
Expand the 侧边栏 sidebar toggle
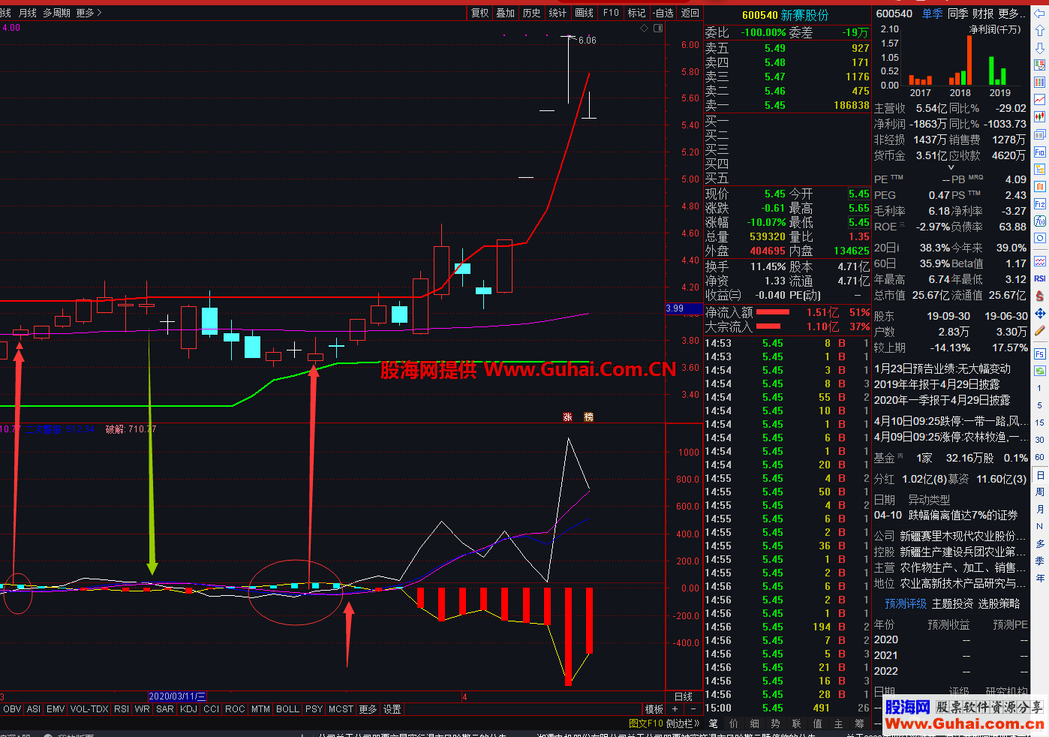[x=683, y=723]
